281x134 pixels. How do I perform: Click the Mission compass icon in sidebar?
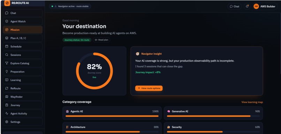coord(7,30)
